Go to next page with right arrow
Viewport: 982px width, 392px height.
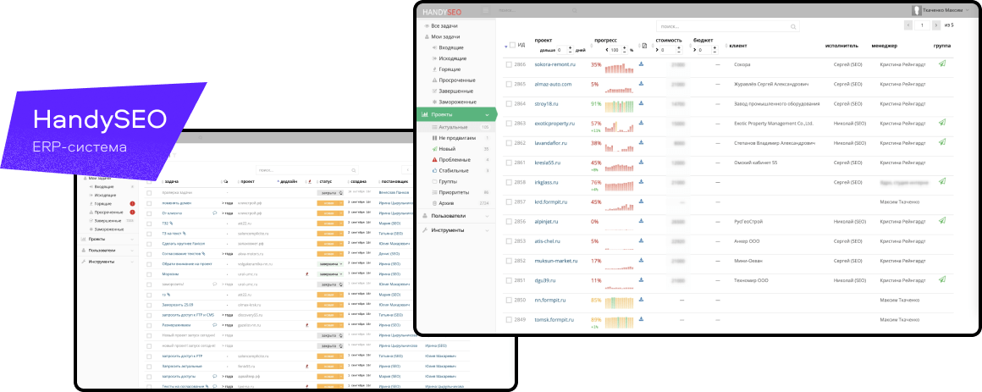(938, 25)
